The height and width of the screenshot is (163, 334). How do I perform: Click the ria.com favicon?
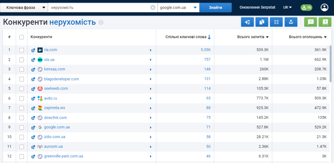[x=40, y=50]
